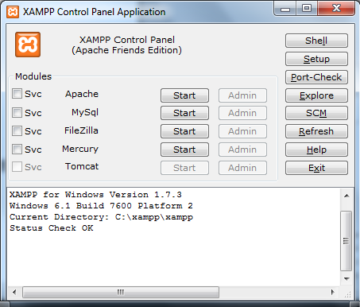This screenshot has width=360, height=307.
Task: Click log line 'Status Check OK'
Action: [52, 228]
